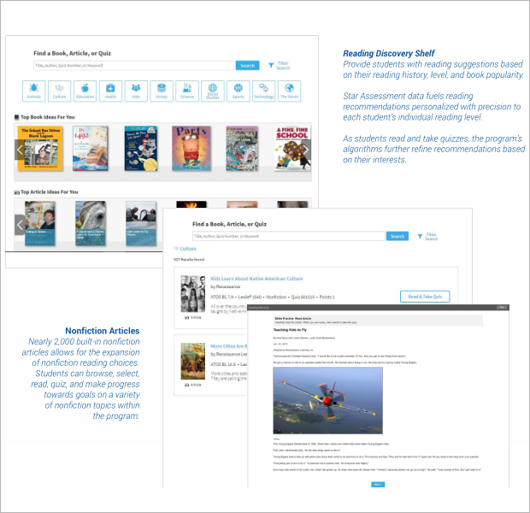Open the white horse article thumbnail

pos(91,223)
